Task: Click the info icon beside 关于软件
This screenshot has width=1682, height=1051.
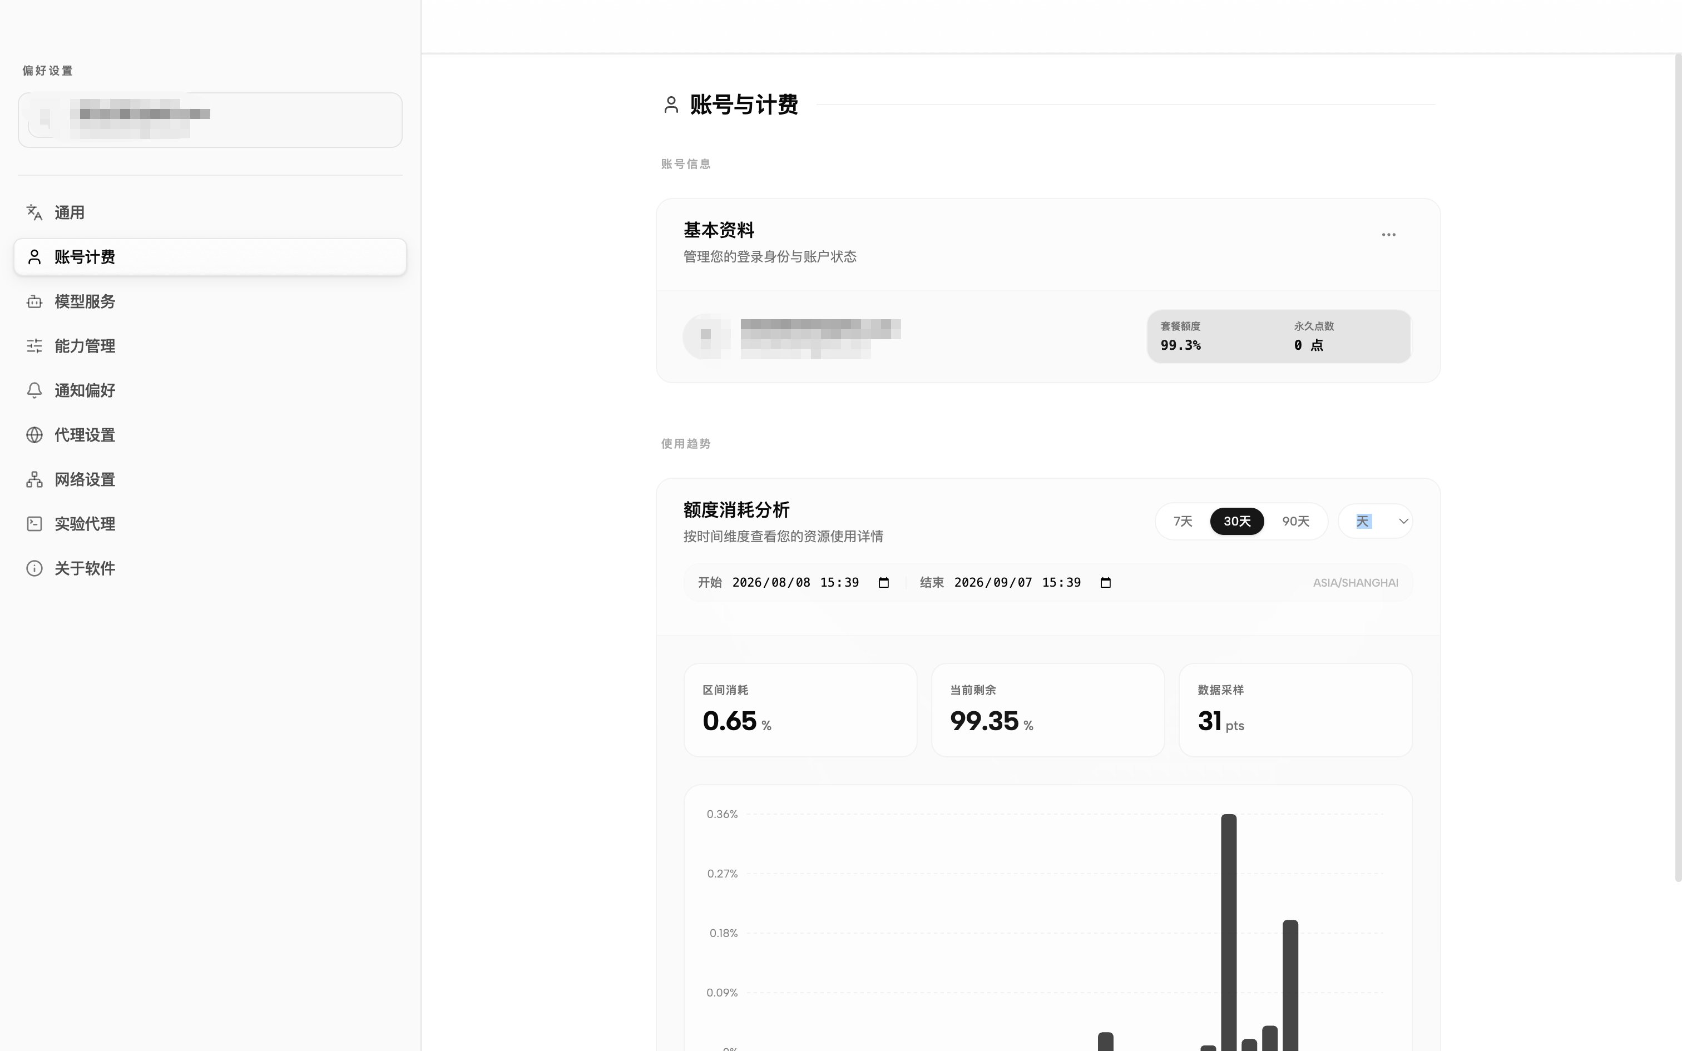Action: pyautogui.click(x=34, y=568)
